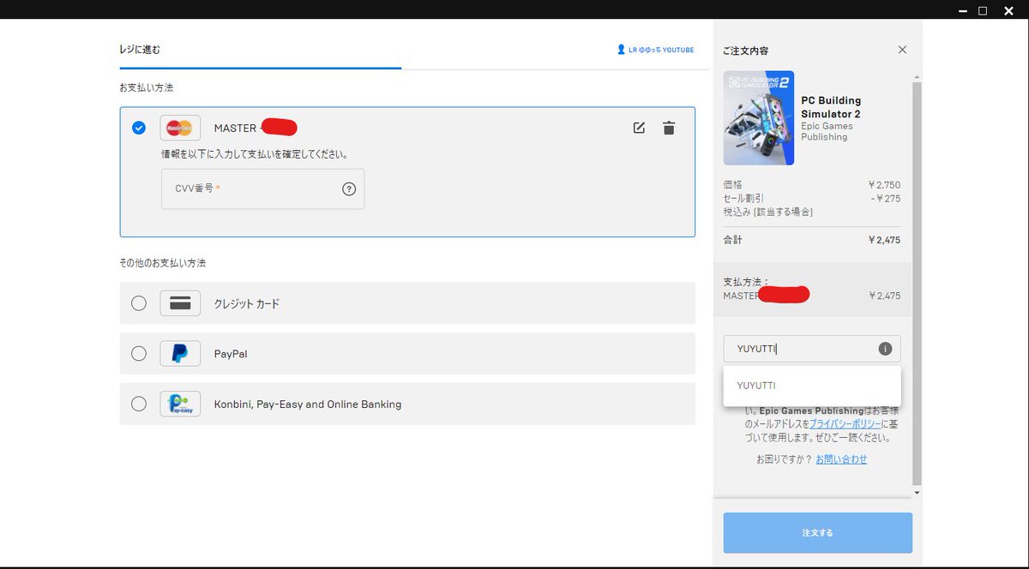Click the user account icon at top
Screen dimensions: 1029x569
pyautogui.click(x=621, y=50)
